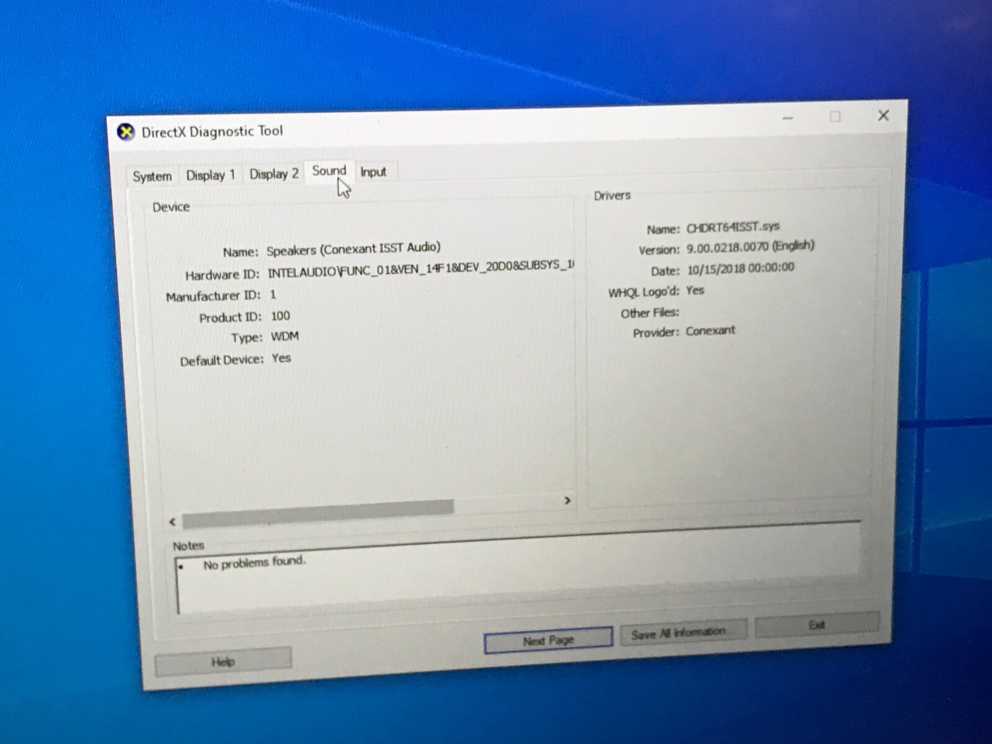
Task: Click the driver name CHDRT64ISST.sys
Action: [733, 227]
